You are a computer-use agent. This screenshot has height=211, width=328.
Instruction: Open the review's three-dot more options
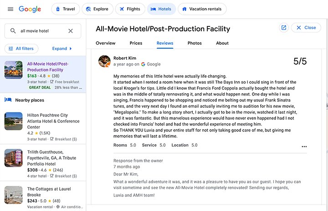304,147
